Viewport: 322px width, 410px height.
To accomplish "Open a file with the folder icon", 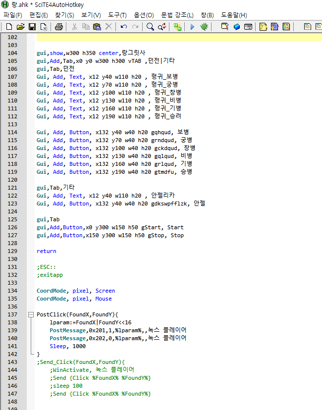I will pyautogui.click(x=20, y=27).
